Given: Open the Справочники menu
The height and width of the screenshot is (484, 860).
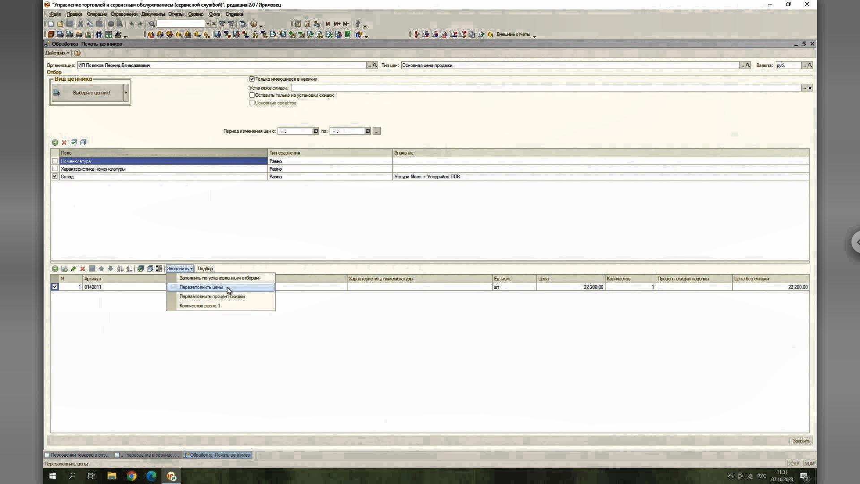Looking at the screenshot, I should [124, 14].
